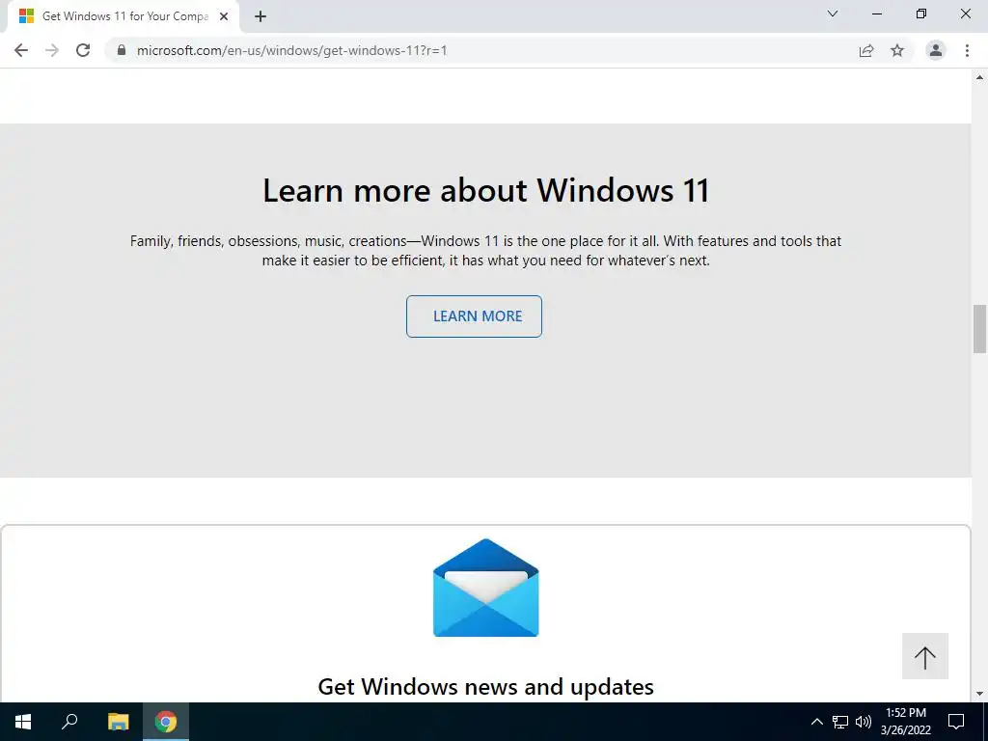988x741 pixels.
Task: Minimize the Chrome window
Action: (x=876, y=14)
